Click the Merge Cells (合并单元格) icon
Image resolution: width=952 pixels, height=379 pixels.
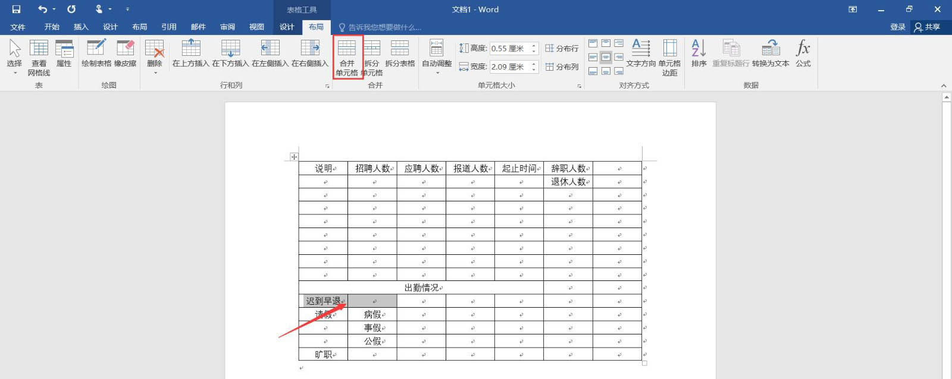click(347, 58)
